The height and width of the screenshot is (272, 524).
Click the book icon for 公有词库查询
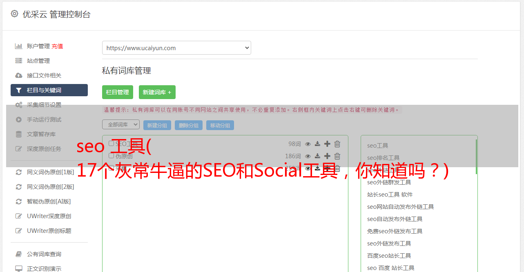[18, 254]
